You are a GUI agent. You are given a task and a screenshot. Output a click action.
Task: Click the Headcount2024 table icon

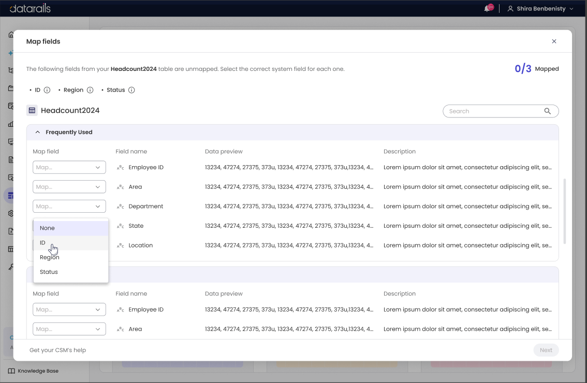32,110
